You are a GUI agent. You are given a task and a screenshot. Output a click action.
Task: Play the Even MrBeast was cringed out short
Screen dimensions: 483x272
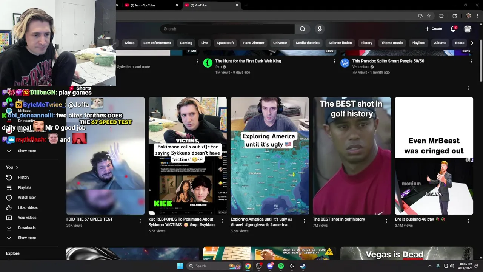point(434,156)
